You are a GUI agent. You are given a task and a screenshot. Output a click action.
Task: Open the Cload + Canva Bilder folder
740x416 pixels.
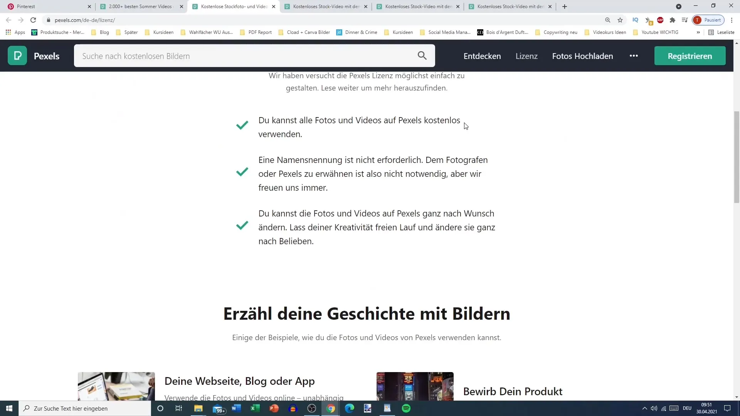pyautogui.click(x=304, y=32)
